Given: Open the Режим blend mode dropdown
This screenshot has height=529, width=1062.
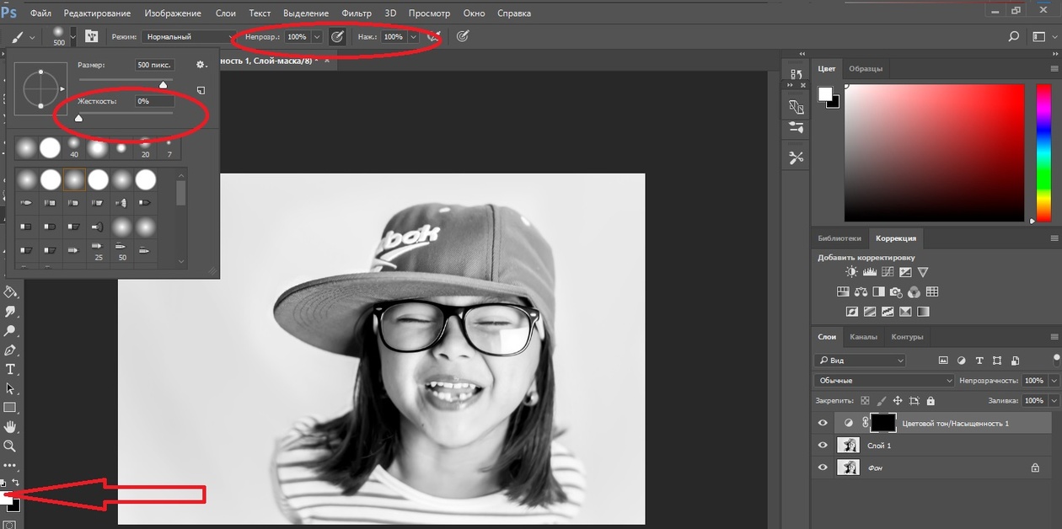Looking at the screenshot, I should click(189, 37).
